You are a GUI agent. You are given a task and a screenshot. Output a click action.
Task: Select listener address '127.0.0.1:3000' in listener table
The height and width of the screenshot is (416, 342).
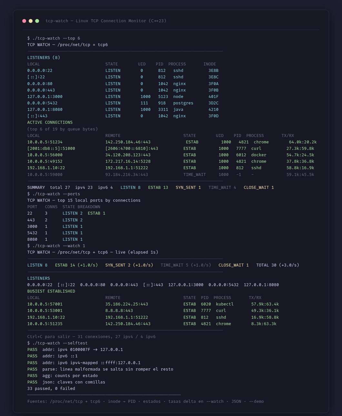(x=45, y=97)
